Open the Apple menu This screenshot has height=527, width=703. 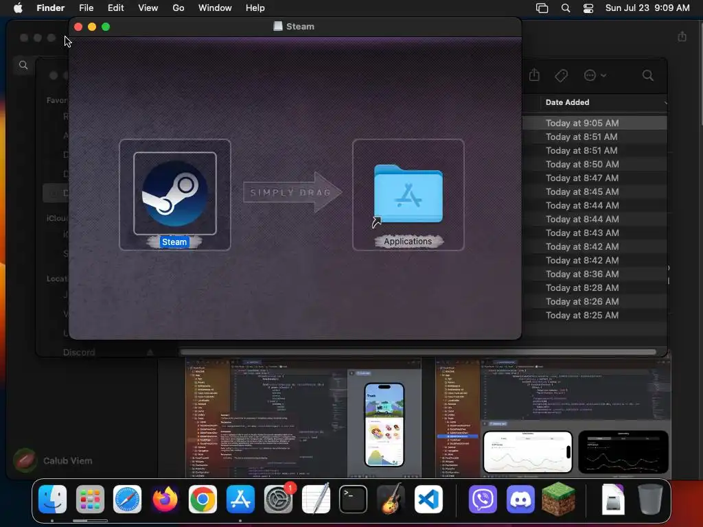point(18,8)
